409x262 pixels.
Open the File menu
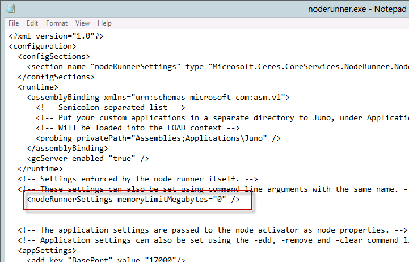14,23
